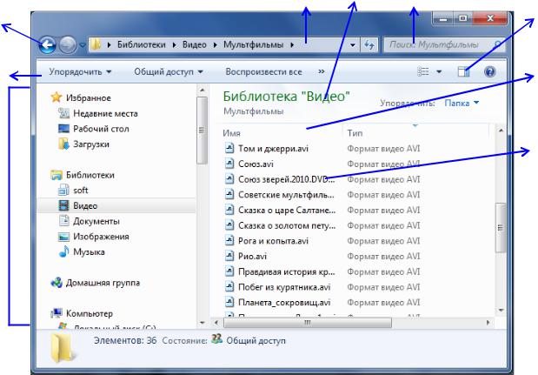538x375 pixels.
Task: Toggle the preview pane button
Action: coord(463,71)
